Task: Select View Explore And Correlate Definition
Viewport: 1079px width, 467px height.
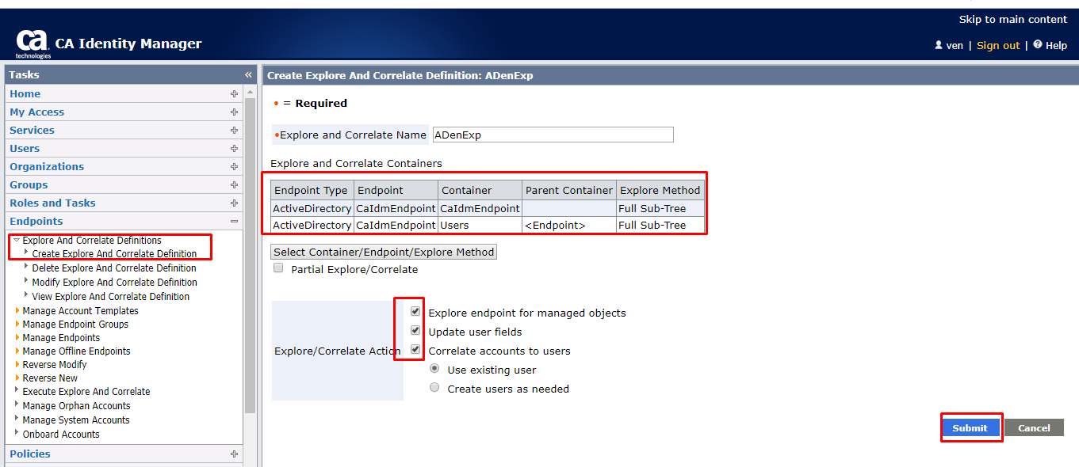Action: tap(110, 297)
